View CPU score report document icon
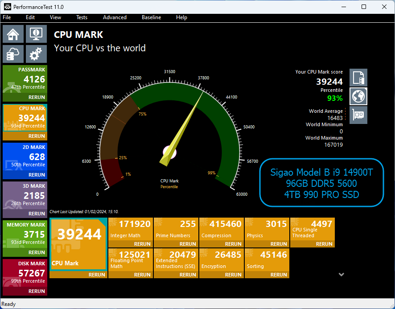Image resolution: width=395 pixels, height=309 pixels. 358,77
